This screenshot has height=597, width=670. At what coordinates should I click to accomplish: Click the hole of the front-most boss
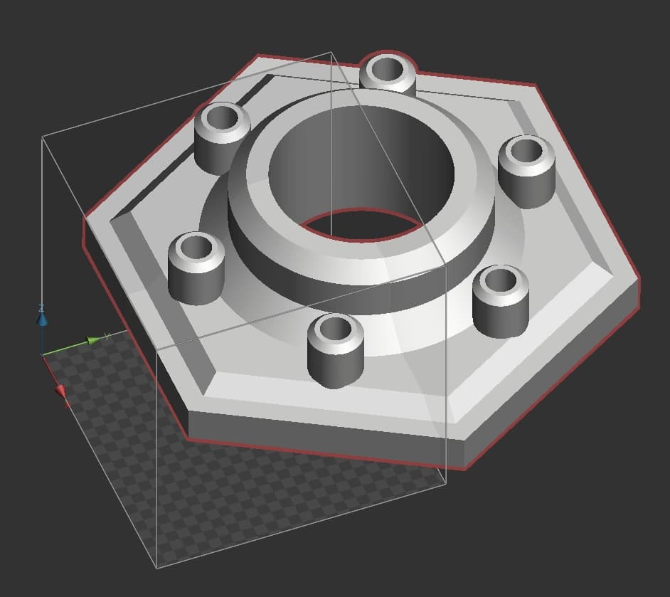click(x=335, y=330)
